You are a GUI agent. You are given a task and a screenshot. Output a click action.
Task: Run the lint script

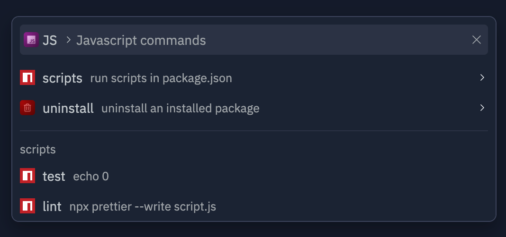point(253,206)
